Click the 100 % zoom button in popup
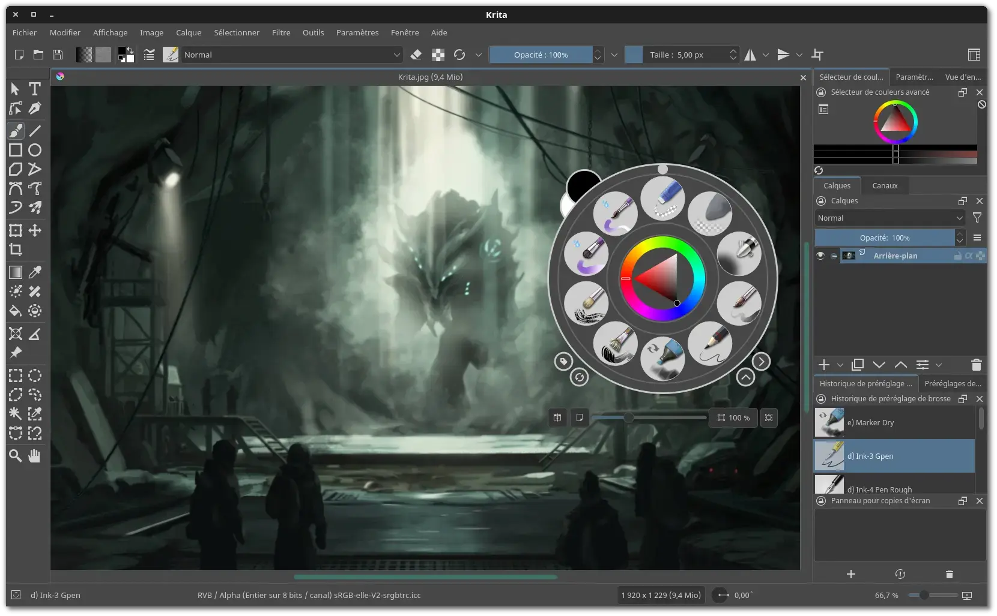This screenshot has height=616, width=997. click(733, 417)
